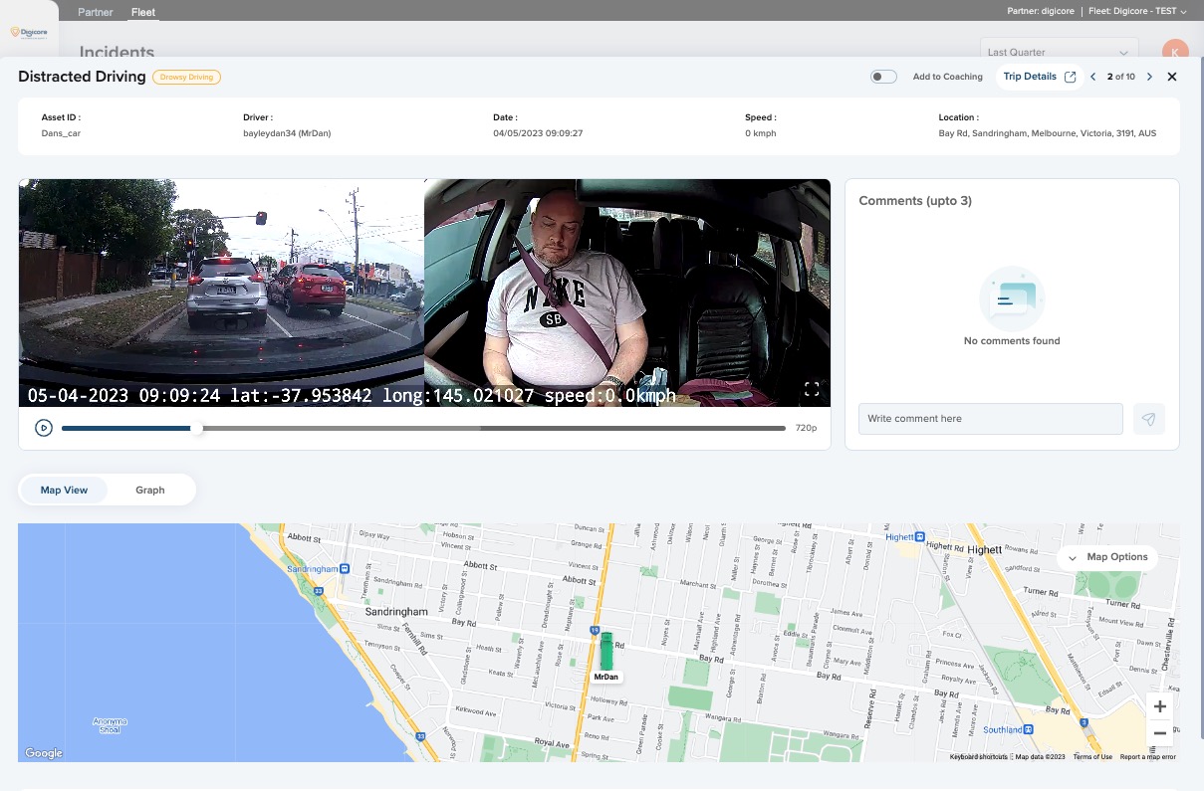Open Trip Details external link icon
The height and width of the screenshot is (791, 1204).
1071,77
